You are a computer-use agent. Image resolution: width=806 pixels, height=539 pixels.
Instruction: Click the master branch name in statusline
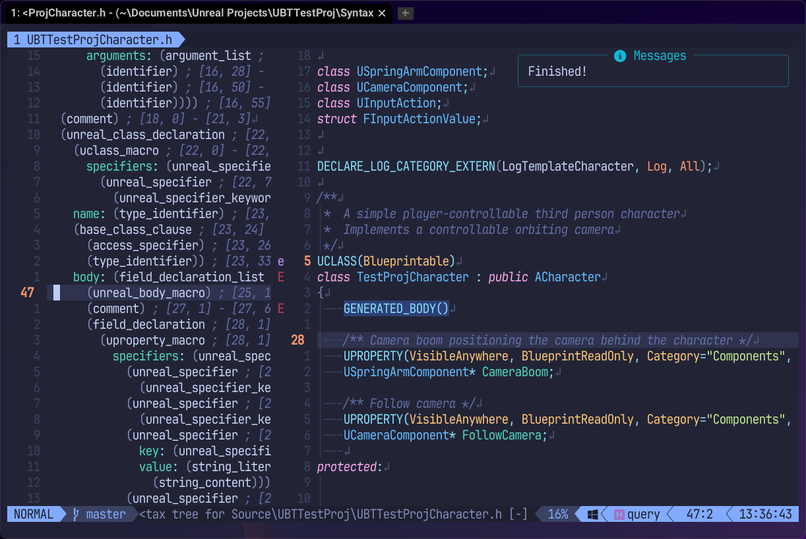[x=106, y=514]
